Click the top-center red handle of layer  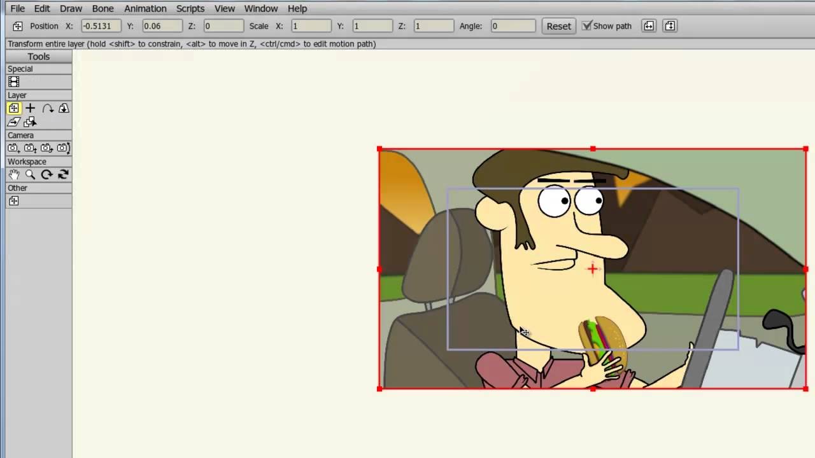tap(593, 149)
